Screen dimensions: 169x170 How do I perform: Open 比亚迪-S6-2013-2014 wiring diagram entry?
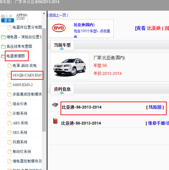pyautogui.click(x=82, y=107)
